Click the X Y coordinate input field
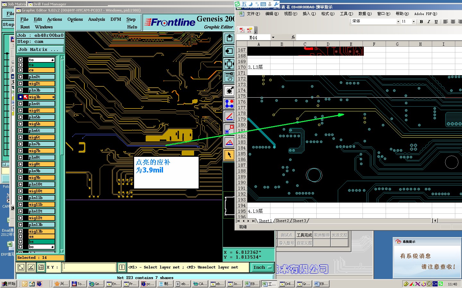The width and height of the screenshot is (462, 288). coord(90,267)
